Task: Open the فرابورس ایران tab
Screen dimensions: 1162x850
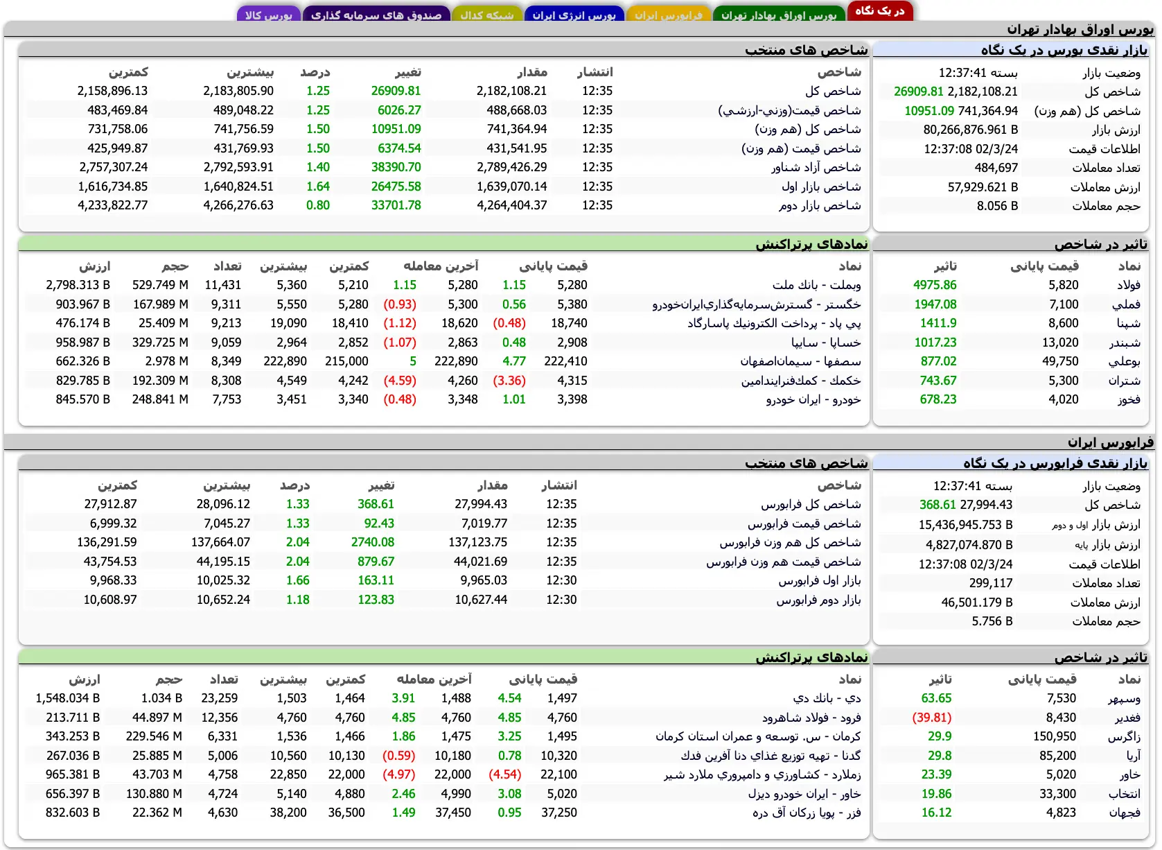Action: click(x=668, y=15)
